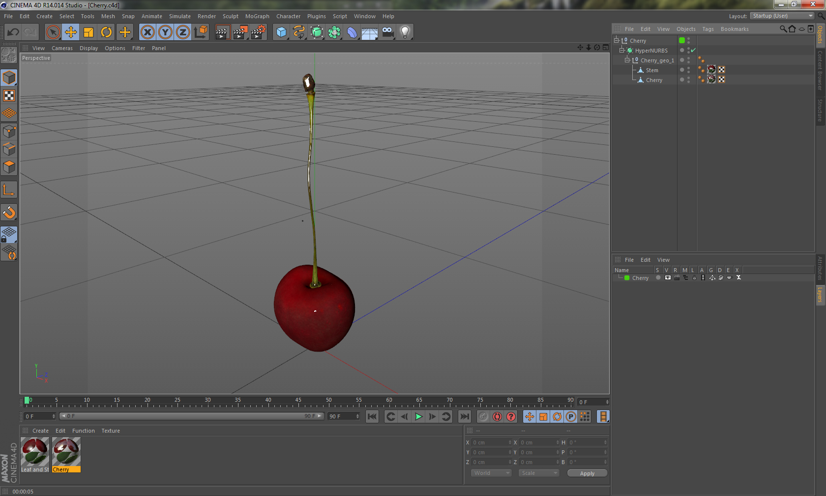Toggle Y axis lock

coord(165,32)
